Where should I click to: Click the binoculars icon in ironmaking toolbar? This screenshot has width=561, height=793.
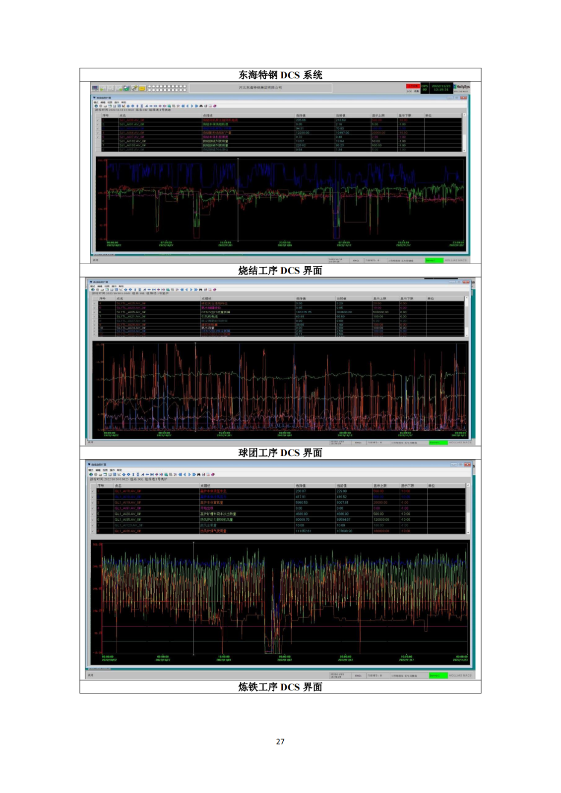[198, 474]
